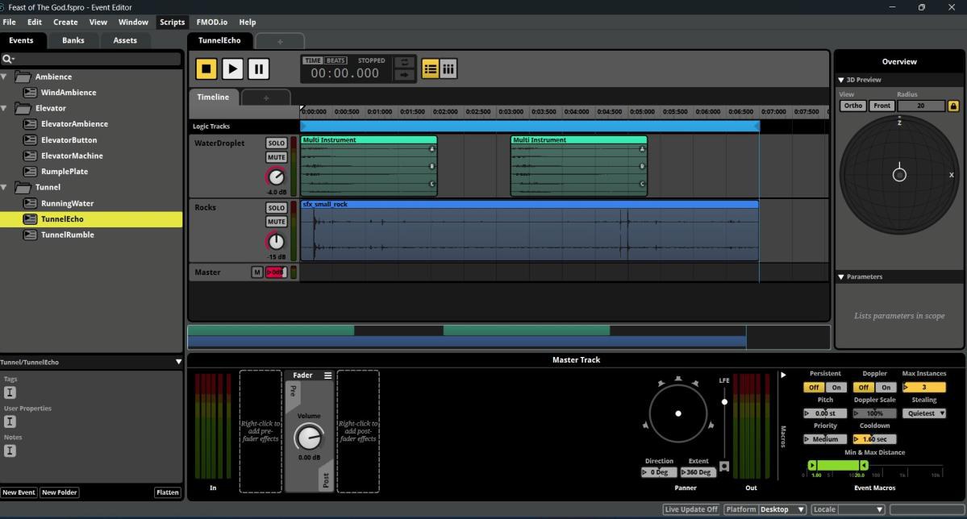Click the yellow Stop playback button
This screenshot has width=967, height=519.
coord(206,69)
